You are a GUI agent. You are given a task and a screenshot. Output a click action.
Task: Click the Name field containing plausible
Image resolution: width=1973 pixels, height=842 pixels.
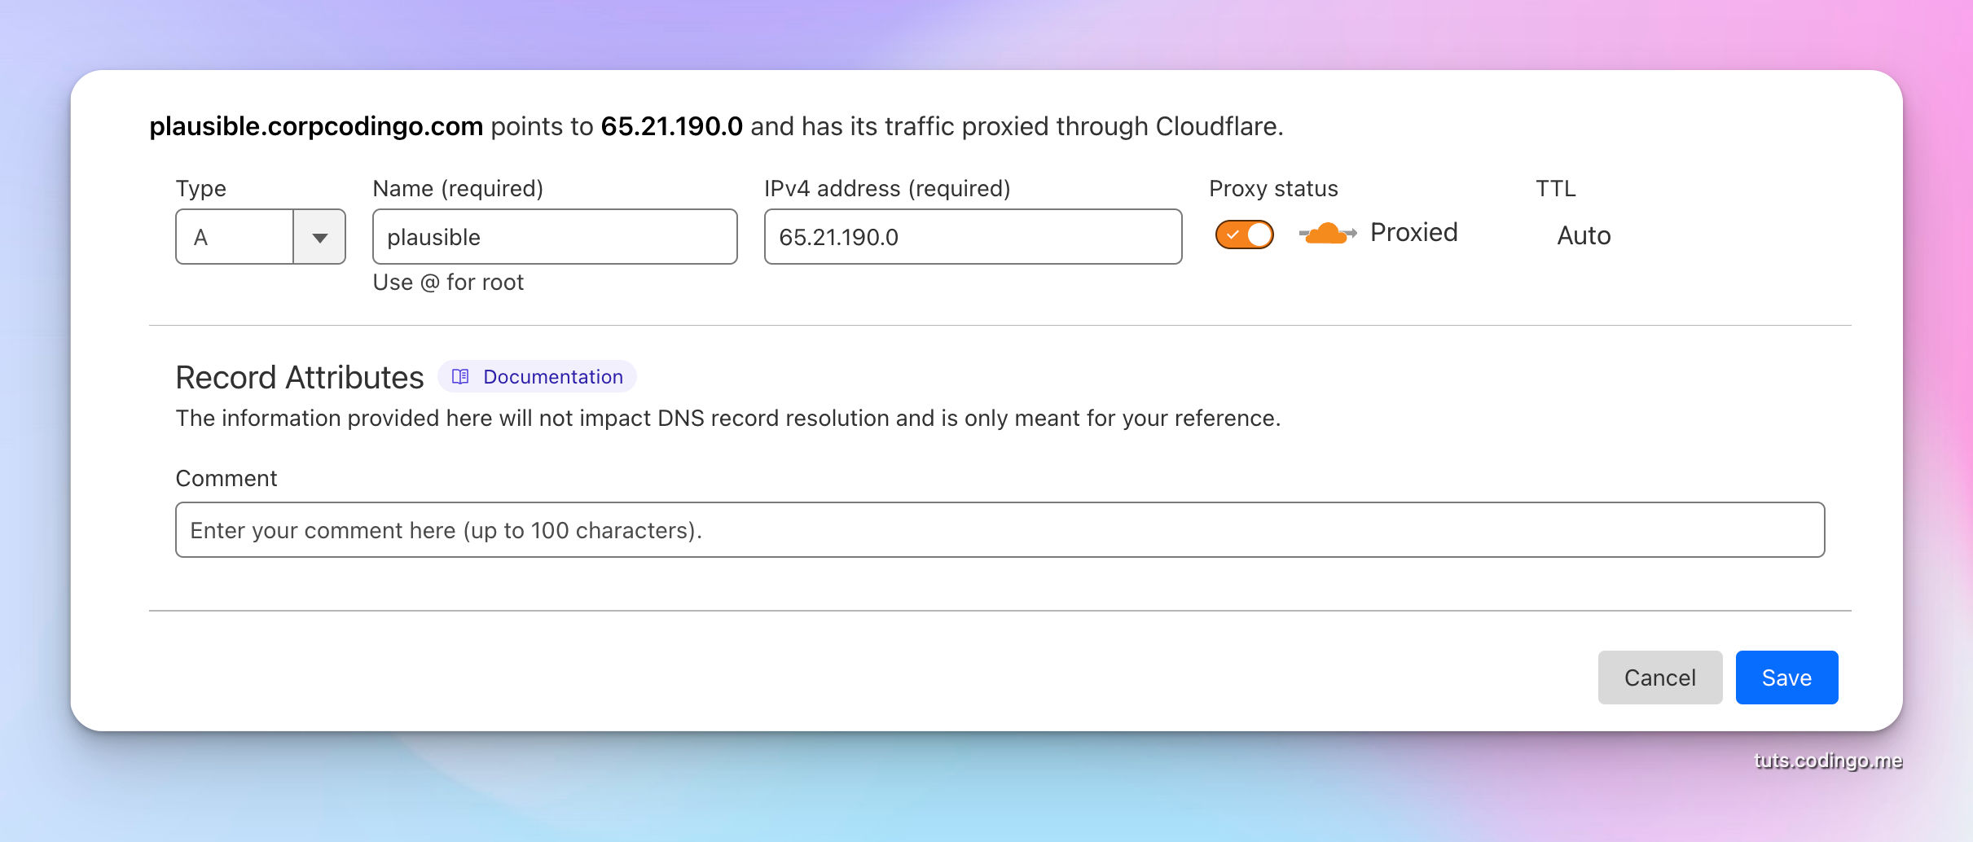(555, 237)
